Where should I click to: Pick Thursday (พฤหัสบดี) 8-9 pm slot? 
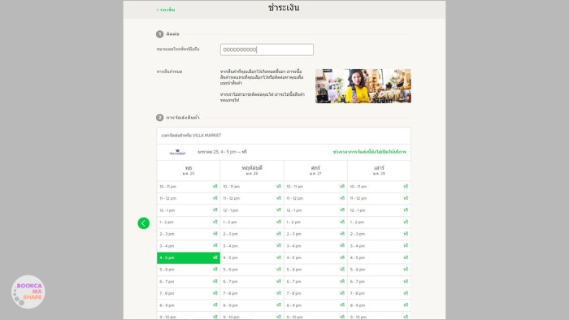click(x=252, y=305)
